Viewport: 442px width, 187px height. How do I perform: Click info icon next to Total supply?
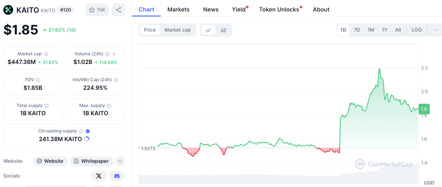pyautogui.click(x=47, y=106)
